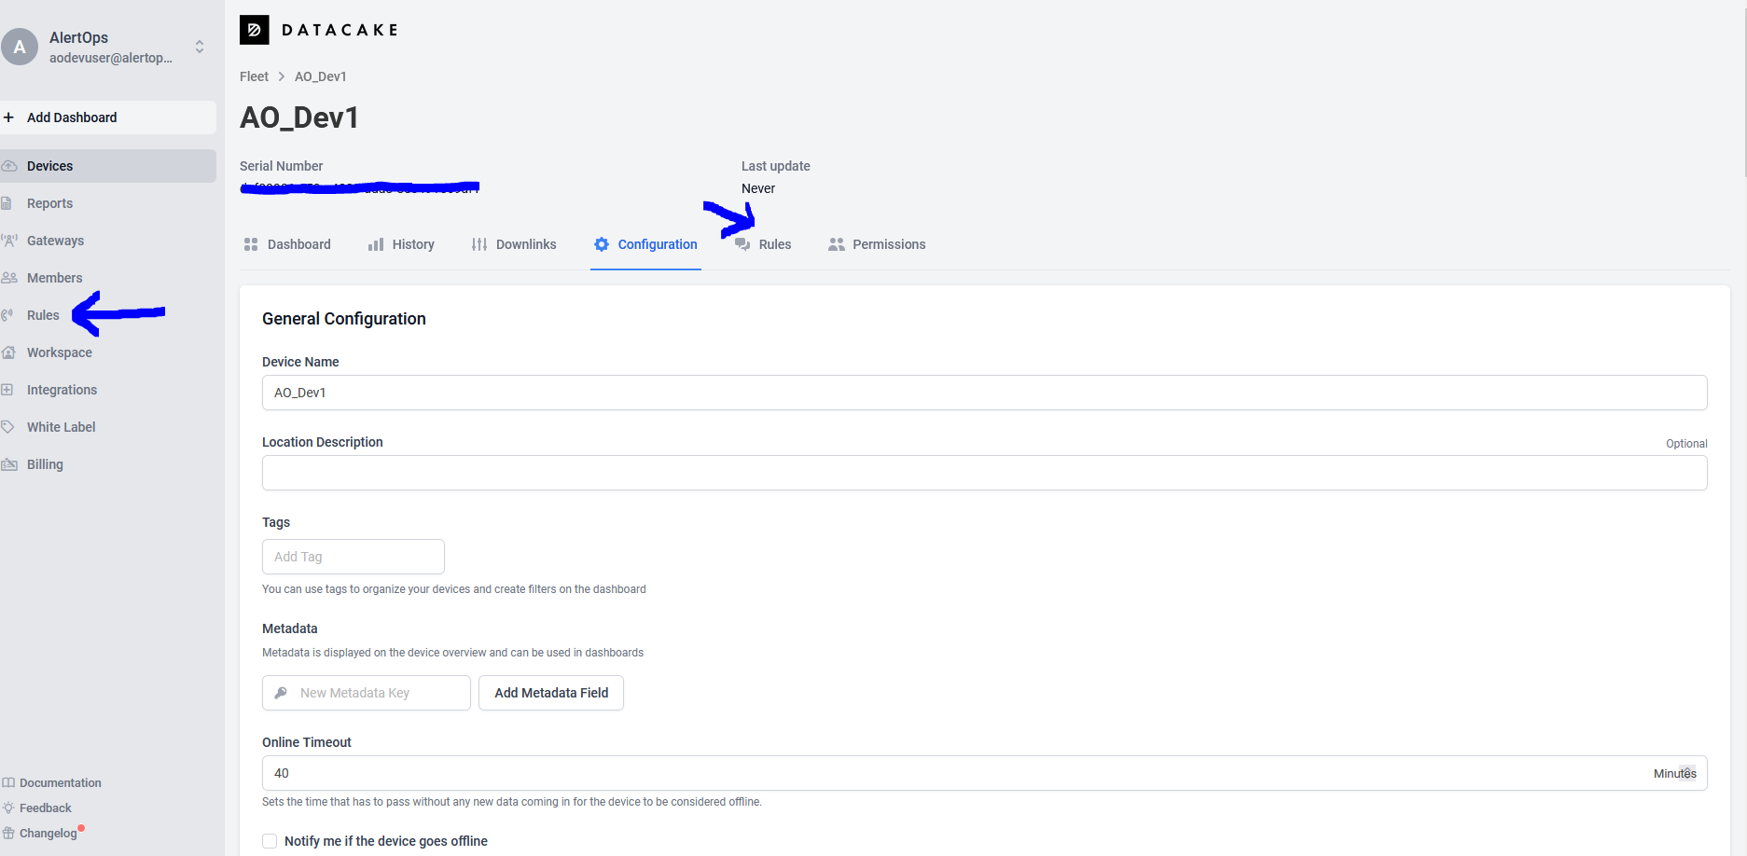Open the Changelog link

48,834
